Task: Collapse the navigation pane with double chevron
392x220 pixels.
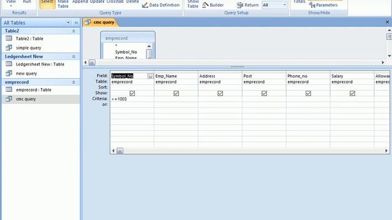Action: [76, 23]
